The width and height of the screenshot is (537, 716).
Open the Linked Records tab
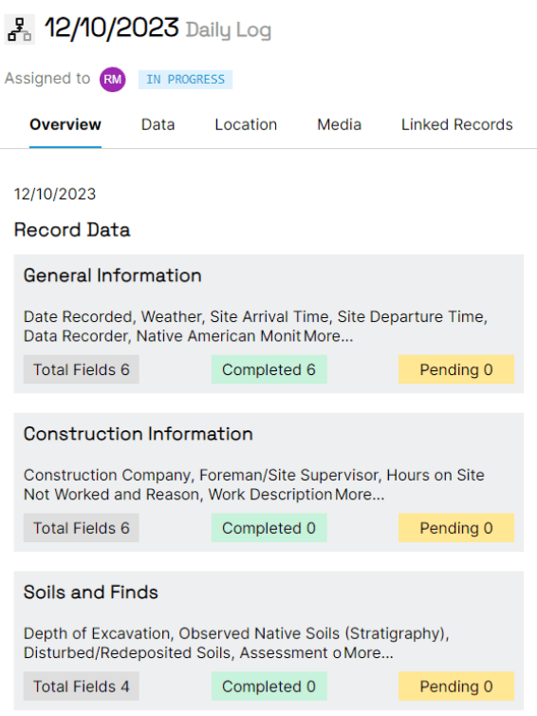(456, 124)
